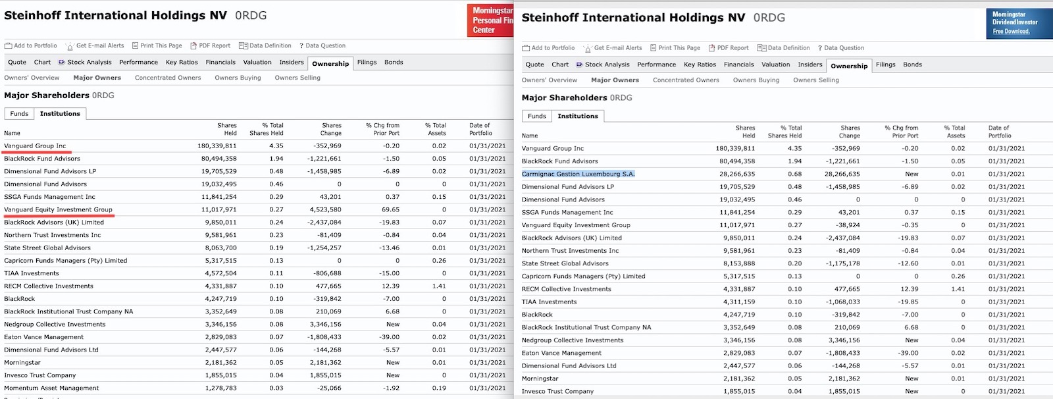Click Print This Page icon in left page

pyautogui.click(x=135, y=46)
